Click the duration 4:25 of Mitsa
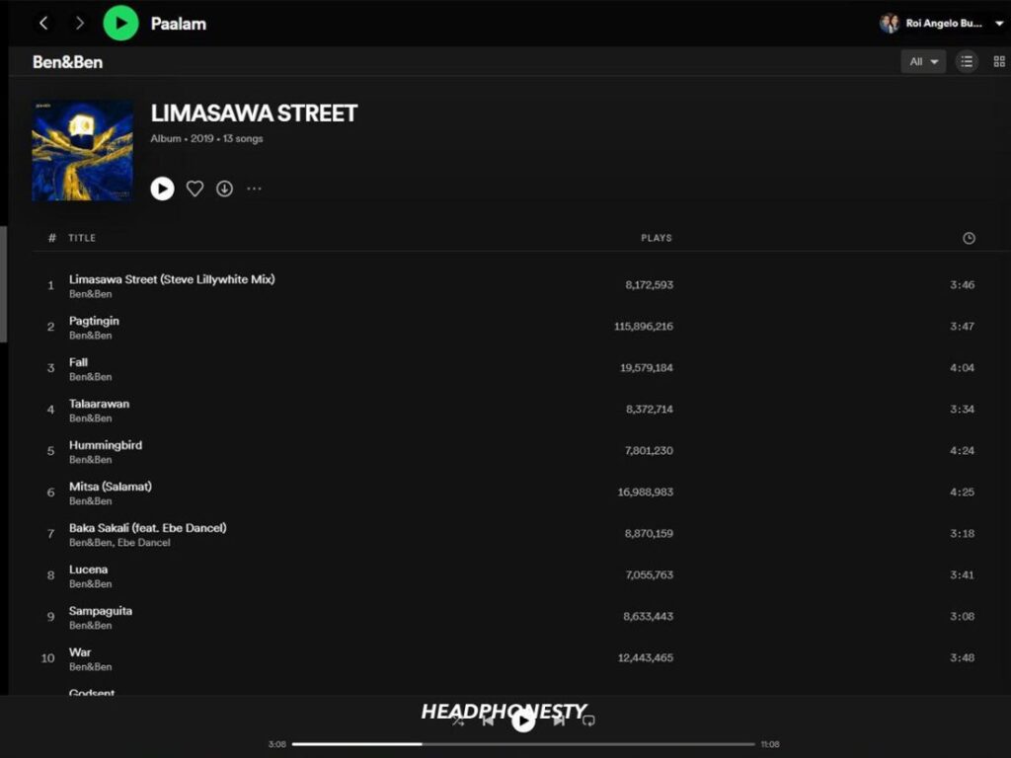The height and width of the screenshot is (758, 1011). click(962, 492)
